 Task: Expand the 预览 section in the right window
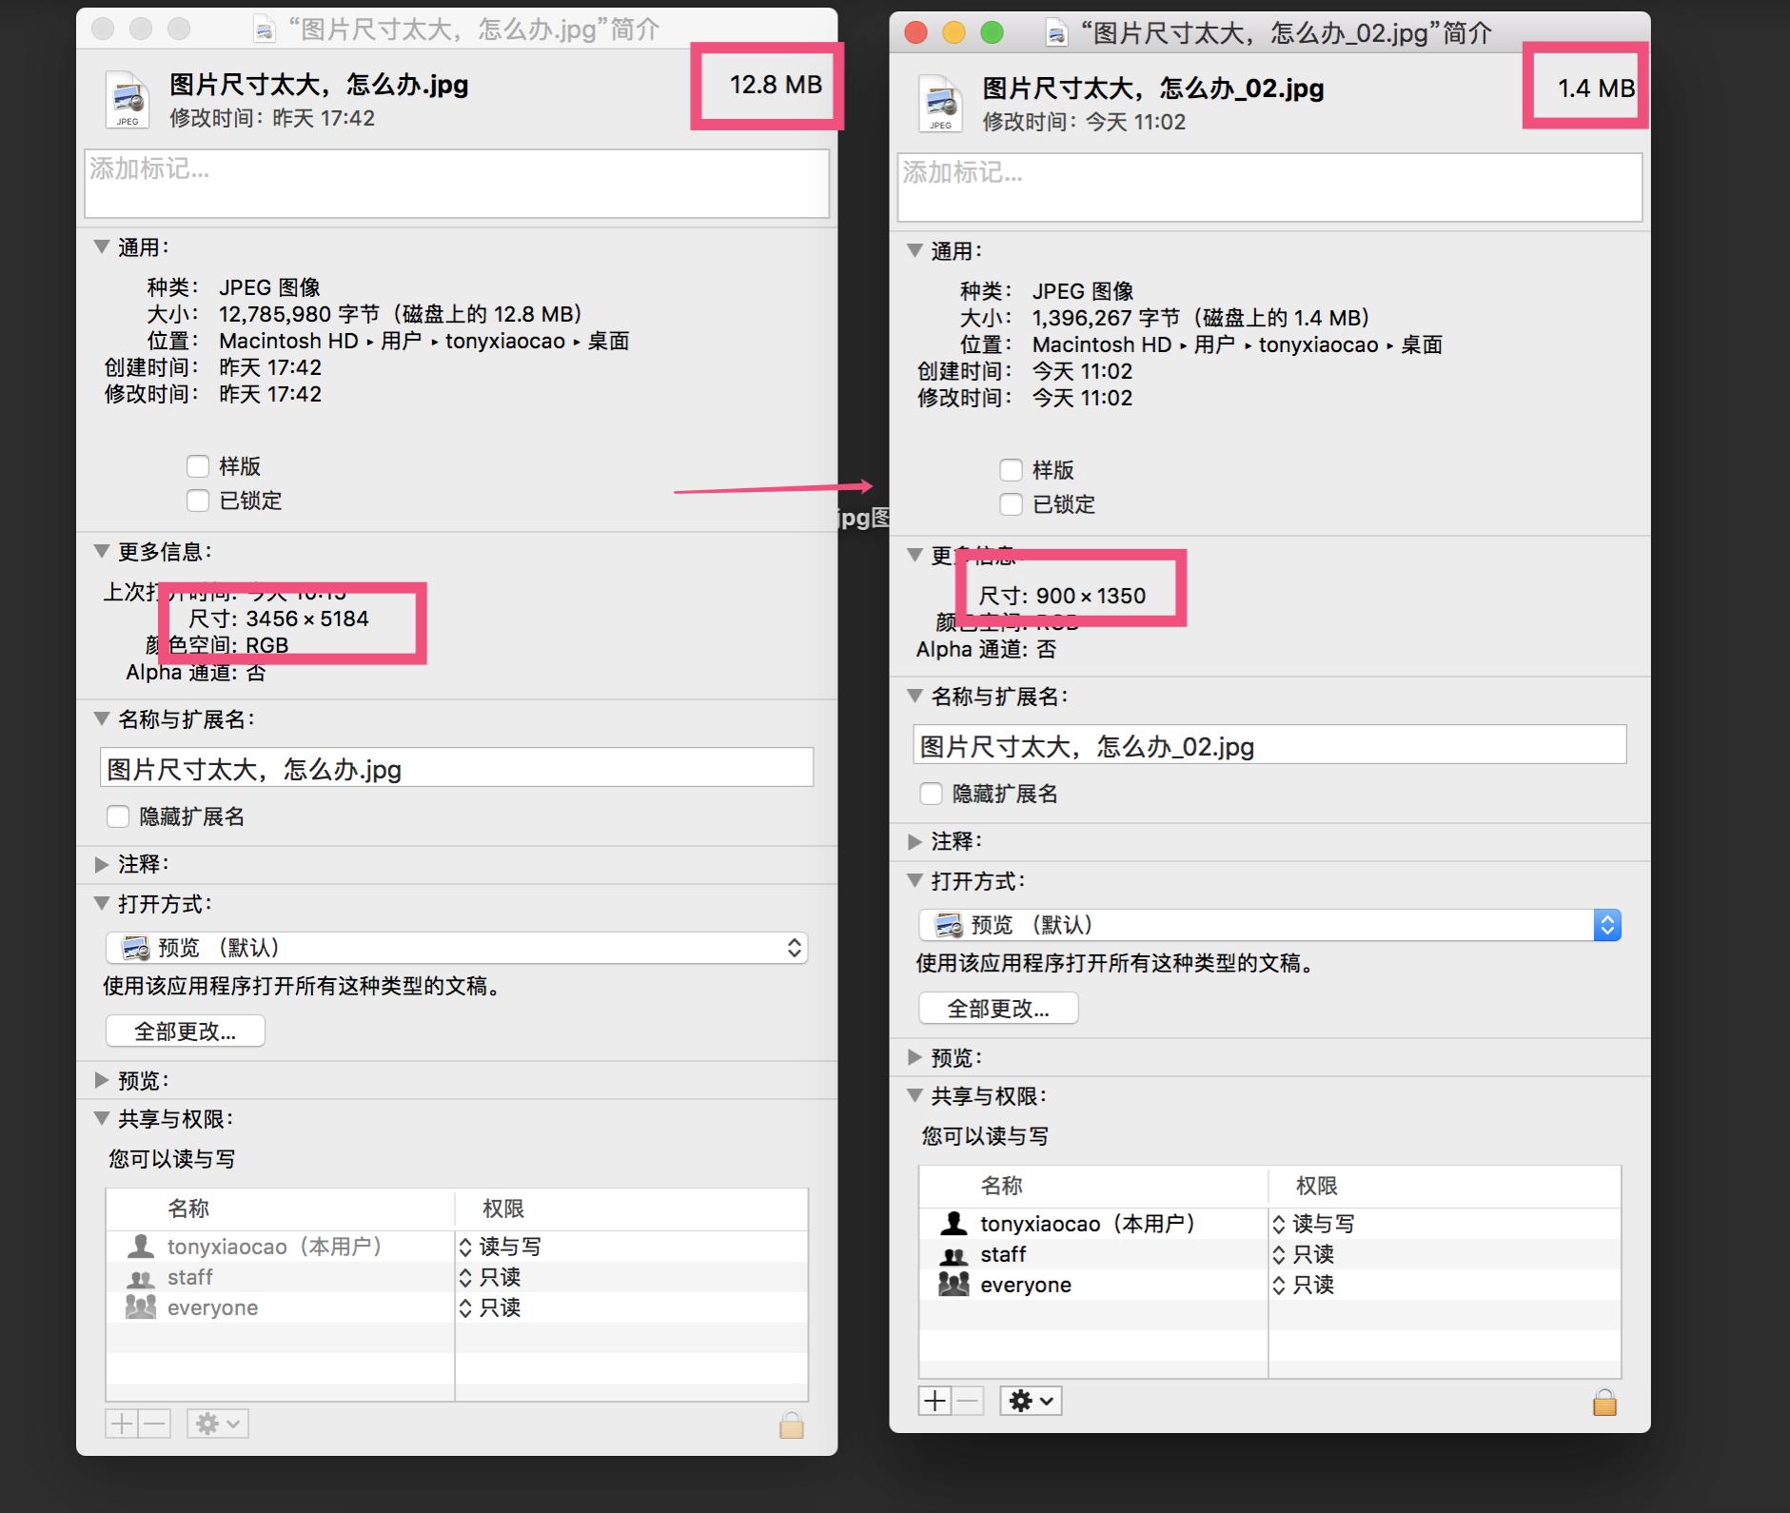pyautogui.click(x=915, y=1056)
